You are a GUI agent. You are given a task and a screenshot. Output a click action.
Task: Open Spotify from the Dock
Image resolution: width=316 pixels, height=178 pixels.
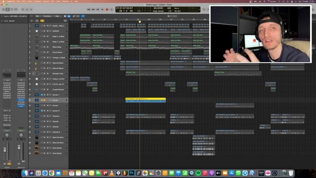[198, 173]
